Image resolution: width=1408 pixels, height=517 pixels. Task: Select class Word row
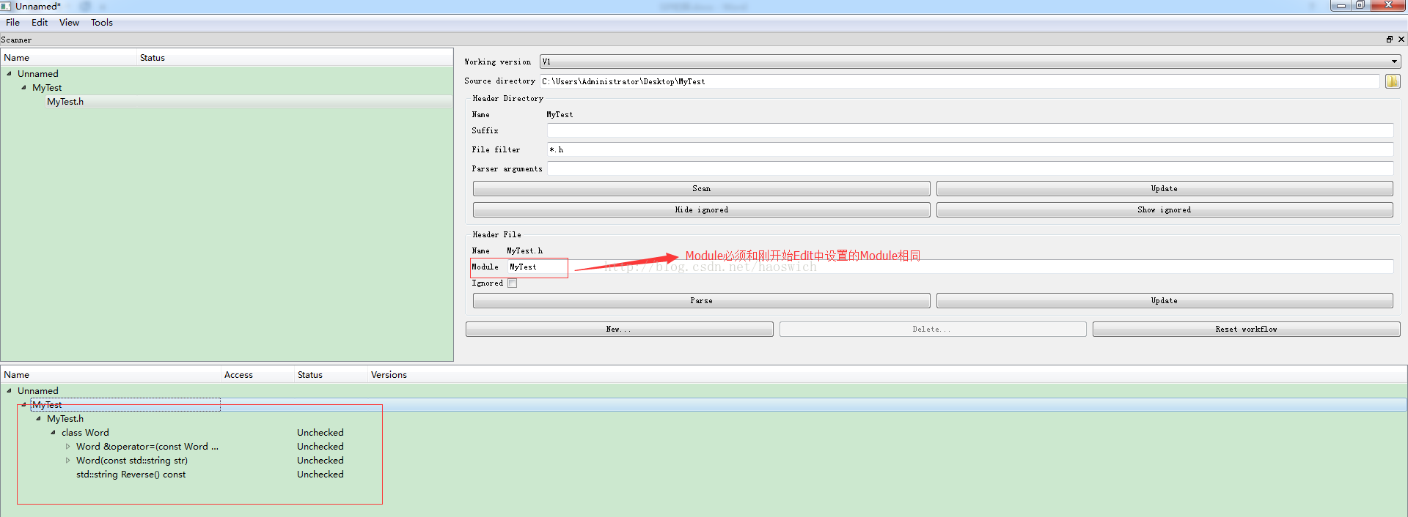pos(85,433)
